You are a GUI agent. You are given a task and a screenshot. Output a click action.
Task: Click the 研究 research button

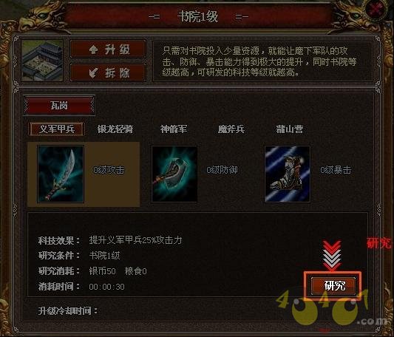[x=333, y=286]
